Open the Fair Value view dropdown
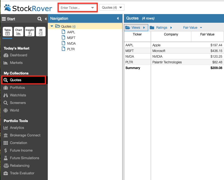Viewport: 224px width, 180px height. (x=193, y=28)
